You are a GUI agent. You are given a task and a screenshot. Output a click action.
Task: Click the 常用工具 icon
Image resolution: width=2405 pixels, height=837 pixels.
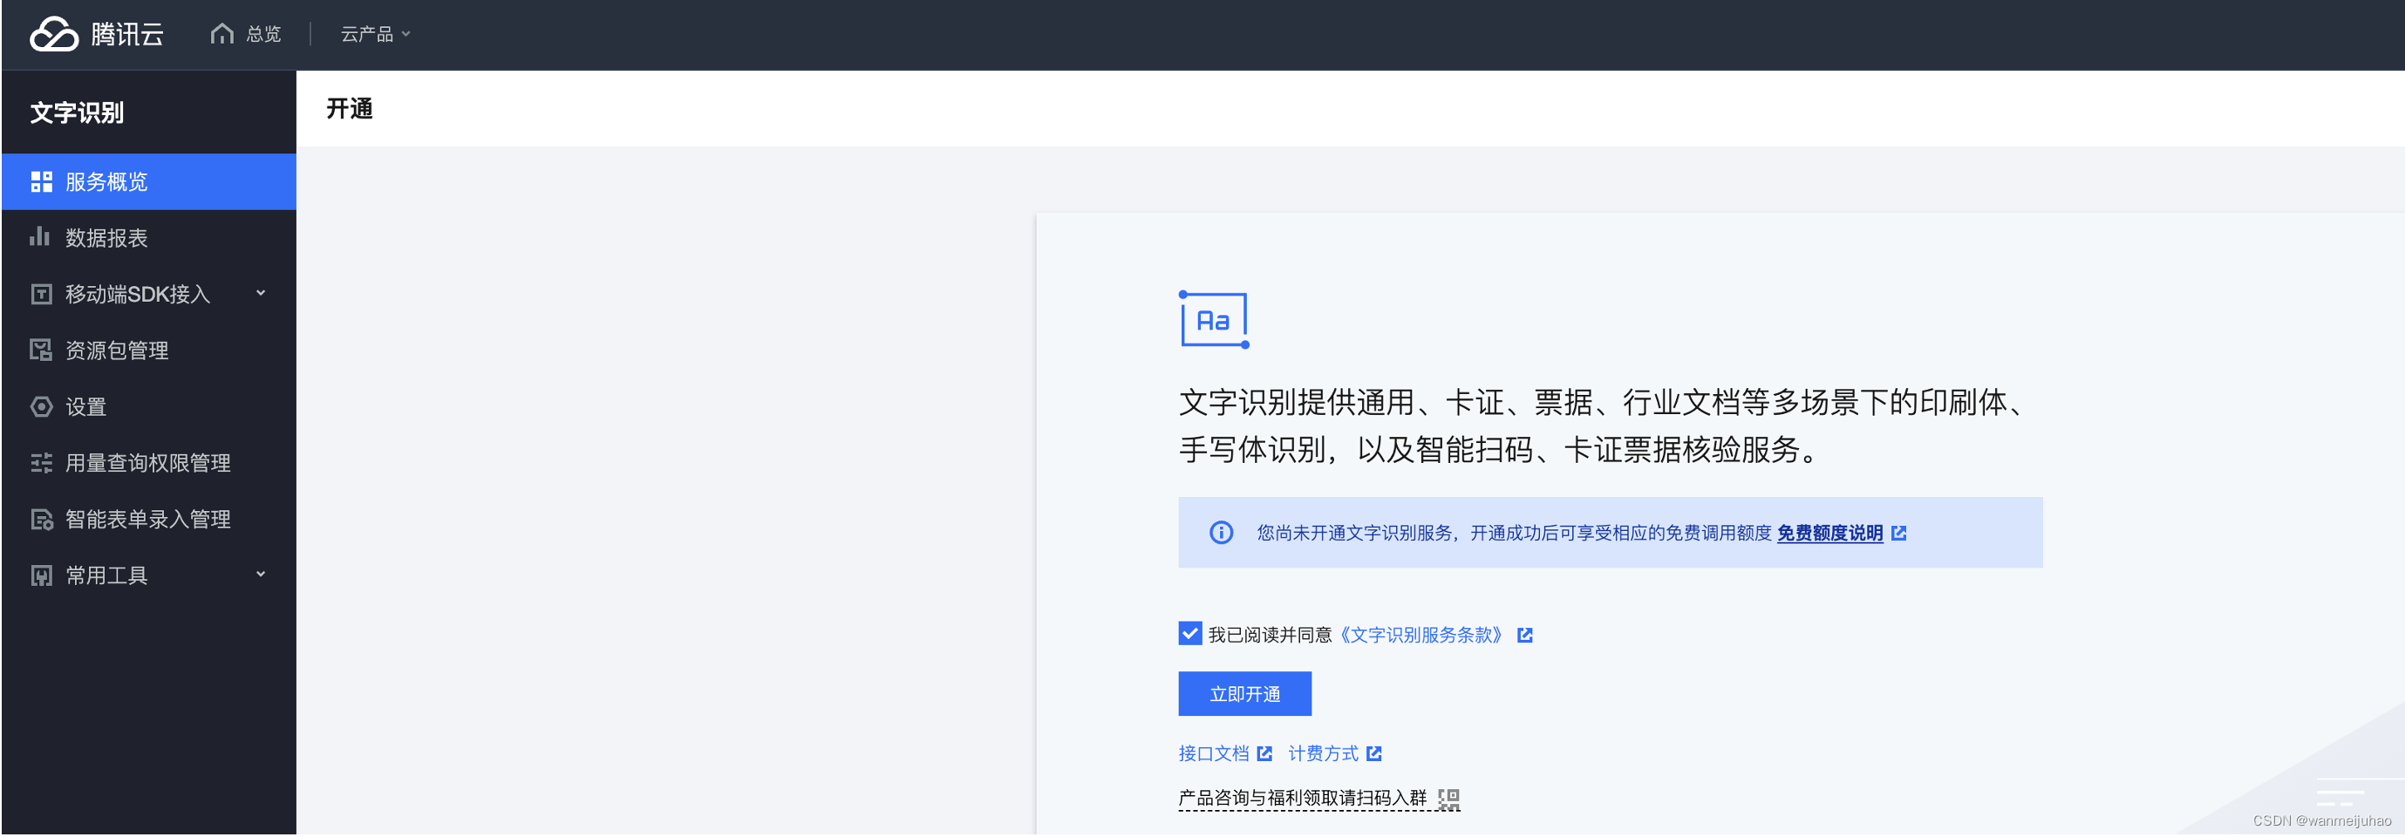[41, 575]
